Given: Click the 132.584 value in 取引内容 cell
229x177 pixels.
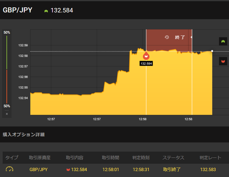Looking at the screenshot, I should pyautogui.click(x=79, y=169).
